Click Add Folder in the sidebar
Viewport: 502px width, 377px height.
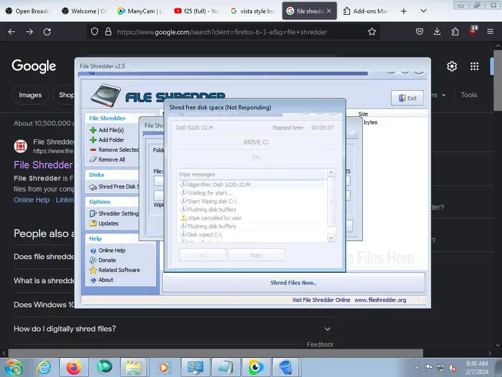[x=106, y=140]
